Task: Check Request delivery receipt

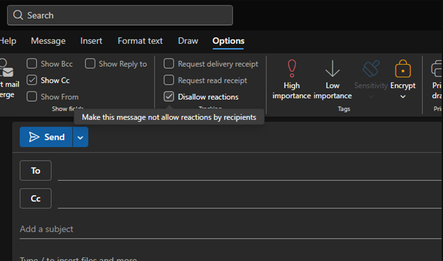Action: click(x=169, y=63)
